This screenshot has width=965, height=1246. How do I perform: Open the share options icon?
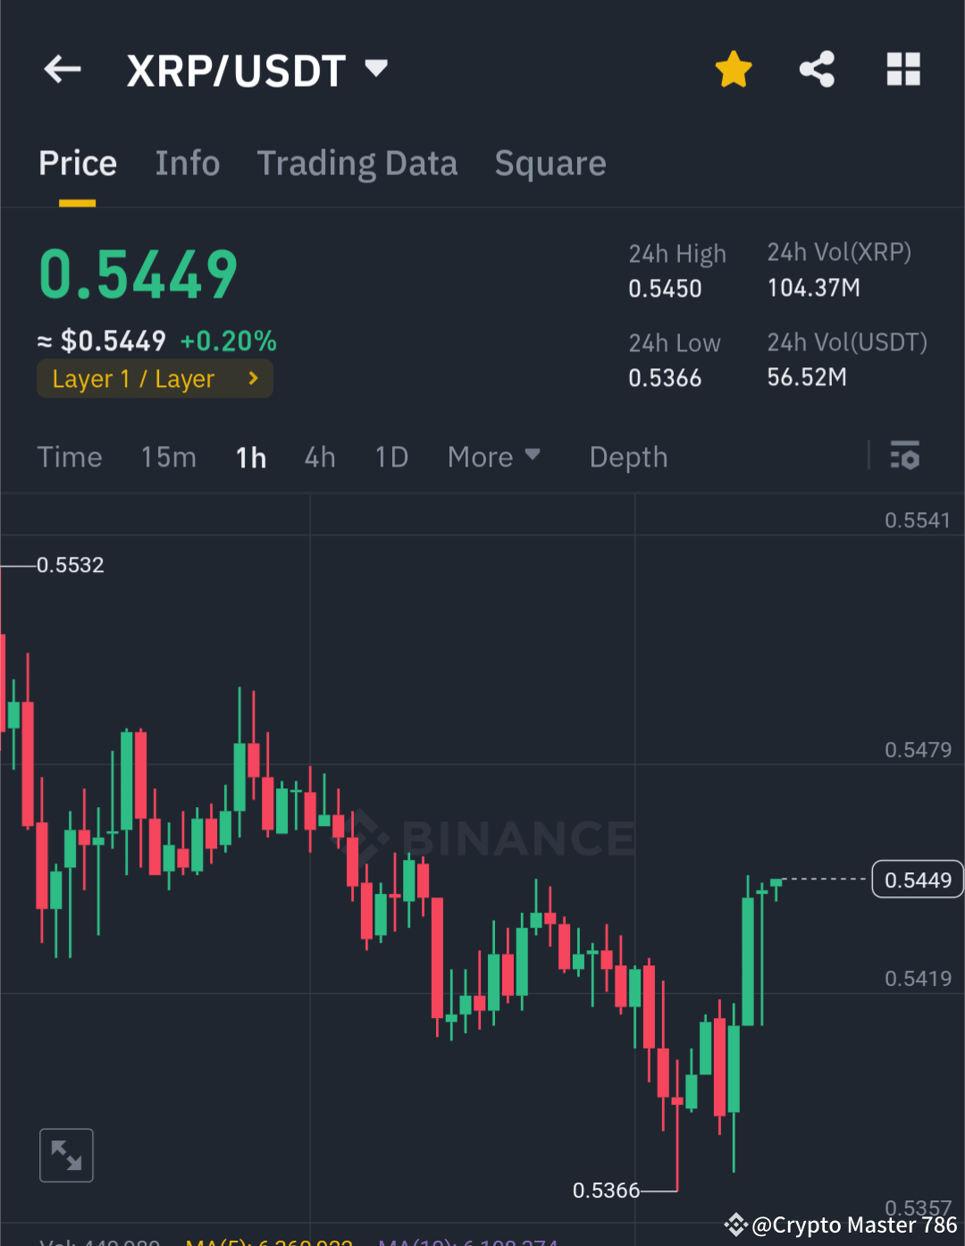coord(817,69)
